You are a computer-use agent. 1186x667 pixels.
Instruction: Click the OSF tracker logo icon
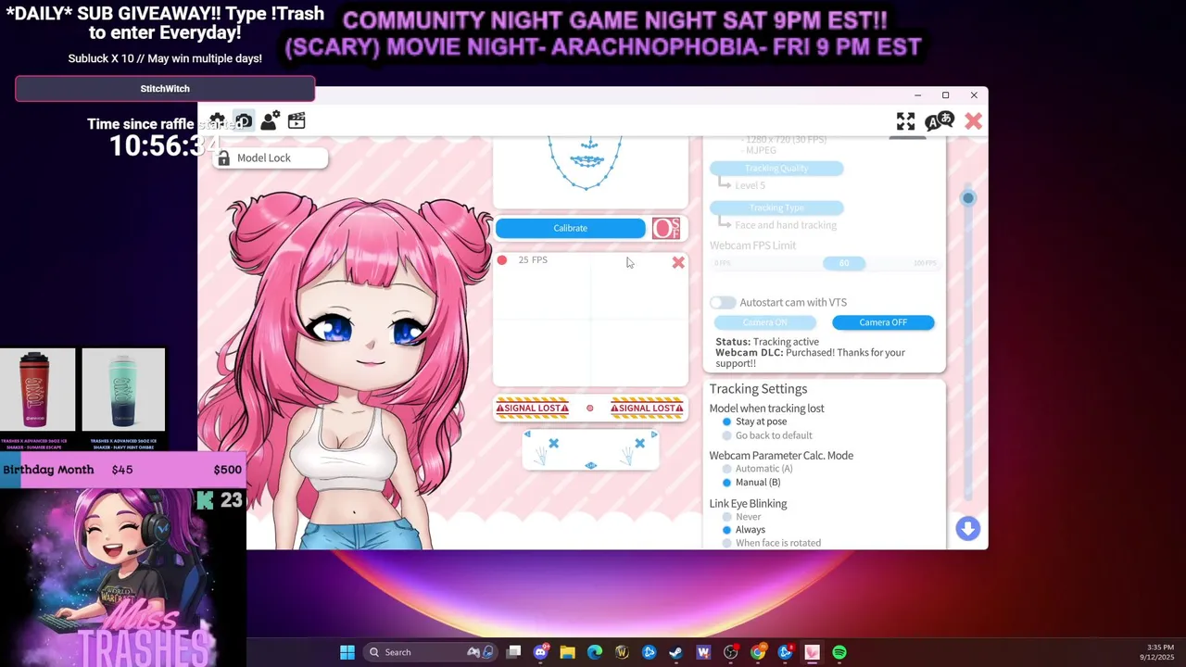[666, 228]
